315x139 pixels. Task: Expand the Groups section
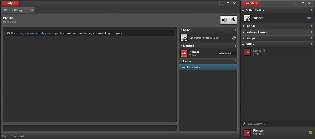pos(250,38)
